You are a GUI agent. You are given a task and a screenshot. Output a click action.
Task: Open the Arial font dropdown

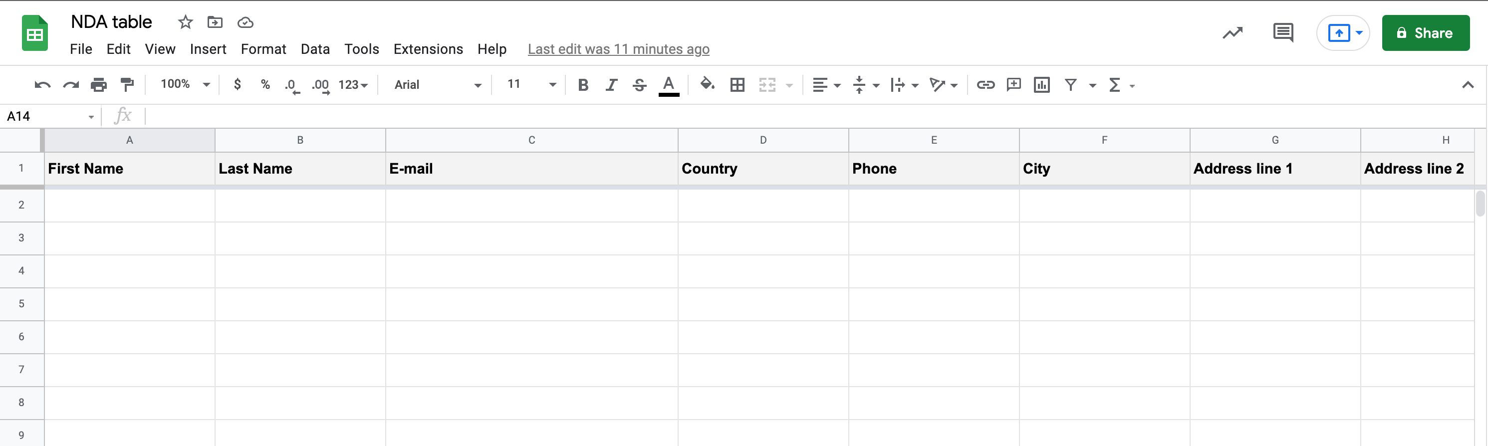pyautogui.click(x=438, y=85)
